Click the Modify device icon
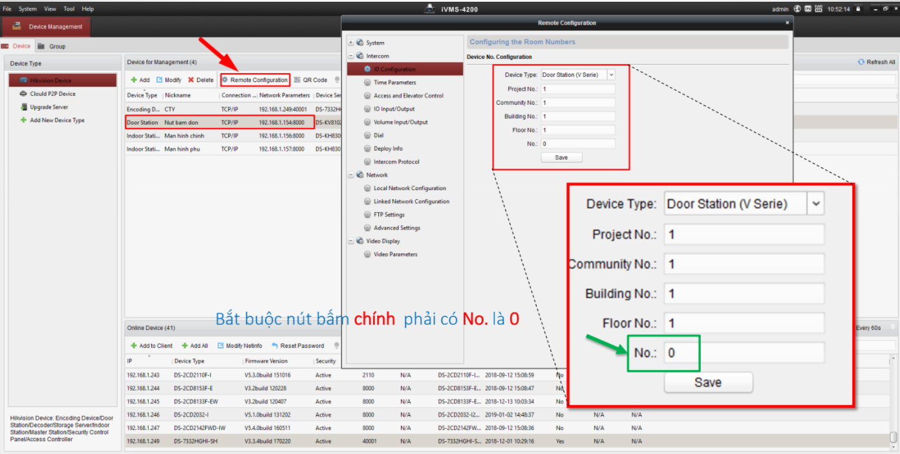Screen dimensions: 900x454 159,80
